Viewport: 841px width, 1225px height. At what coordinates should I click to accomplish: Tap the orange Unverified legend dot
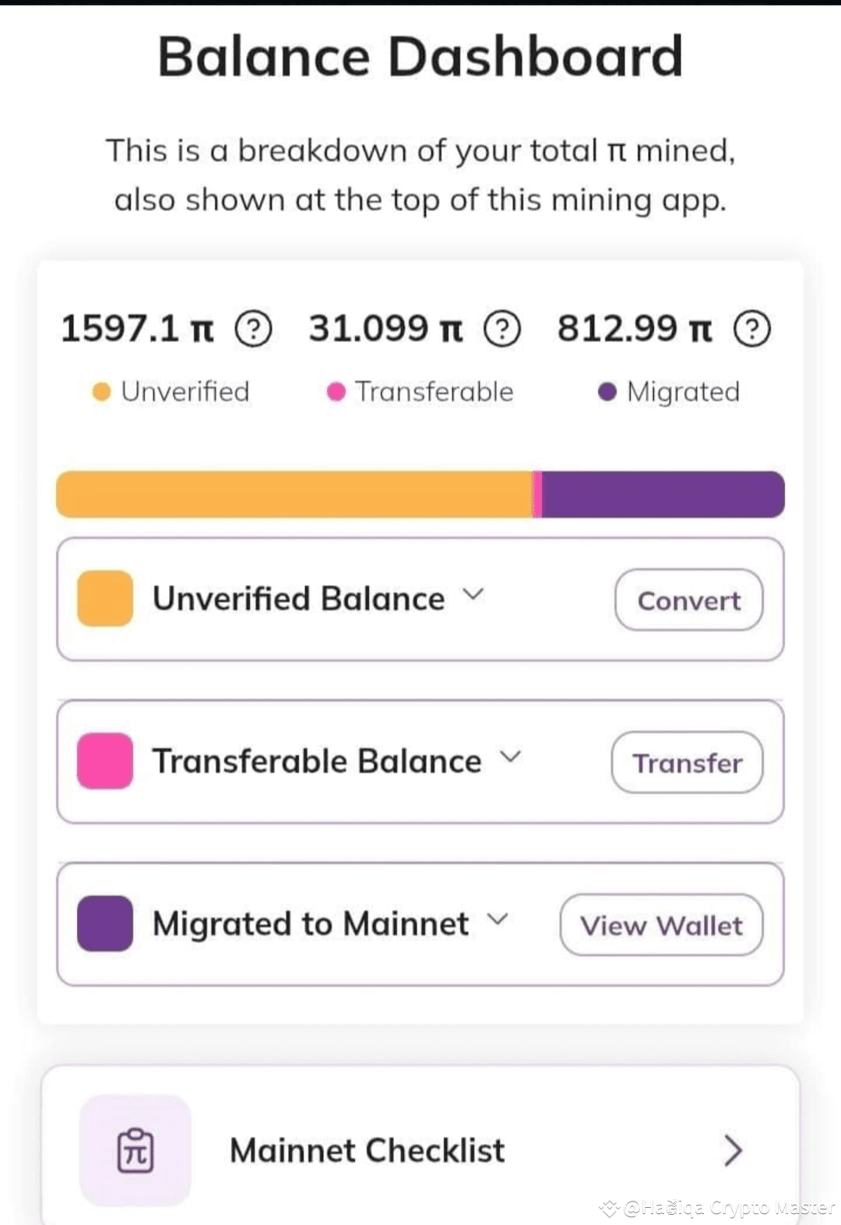pyautogui.click(x=101, y=391)
